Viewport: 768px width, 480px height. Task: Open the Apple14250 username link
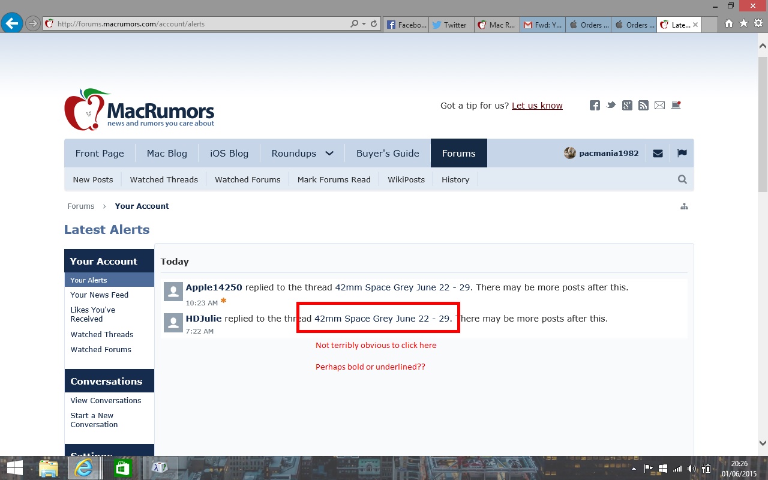(214, 287)
